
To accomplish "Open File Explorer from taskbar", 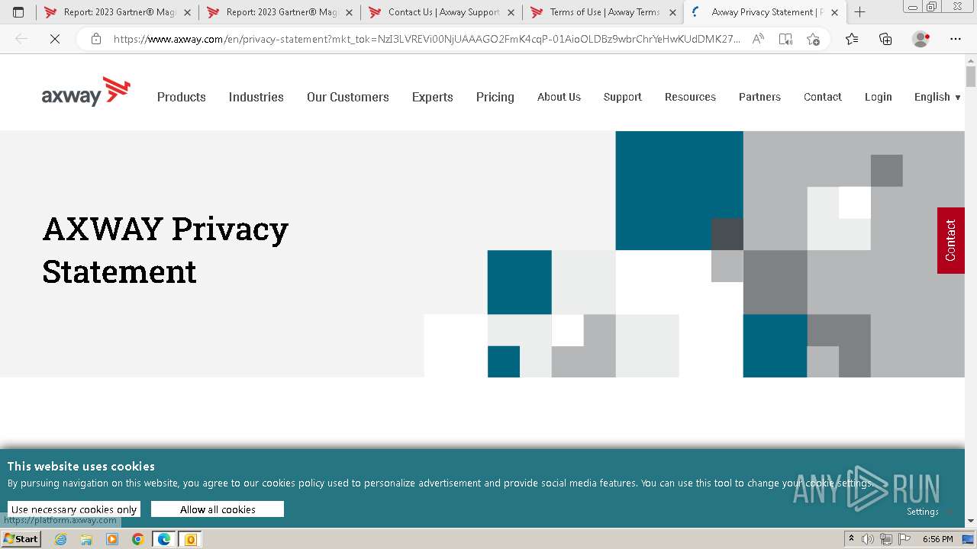I will pyautogui.click(x=86, y=539).
